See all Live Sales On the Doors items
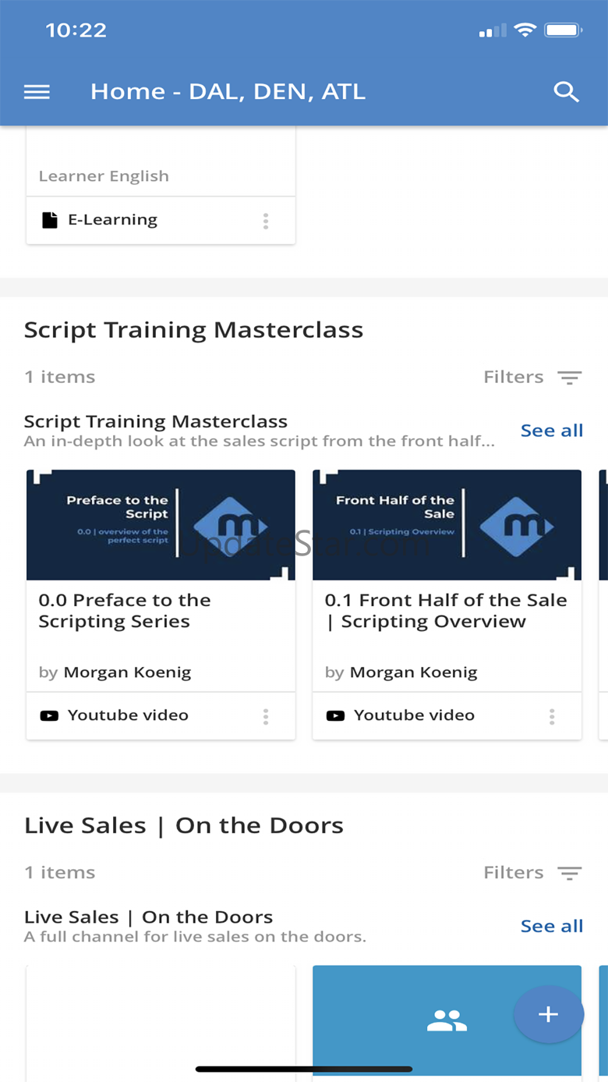The width and height of the screenshot is (608, 1082). [x=552, y=926]
